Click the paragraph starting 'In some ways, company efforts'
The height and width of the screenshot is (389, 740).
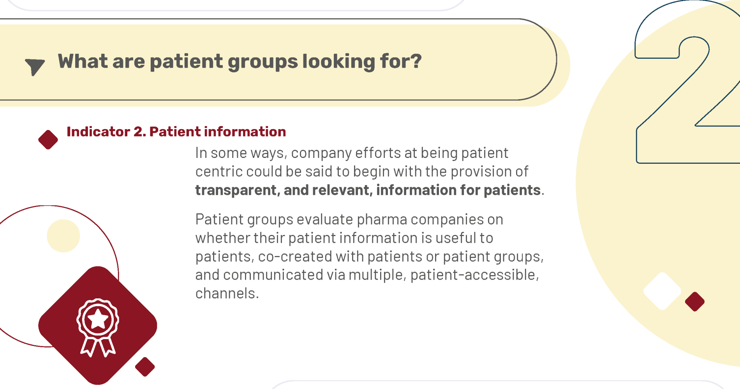coord(370,171)
